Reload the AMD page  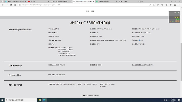pyautogui.click(x=11, y=5)
